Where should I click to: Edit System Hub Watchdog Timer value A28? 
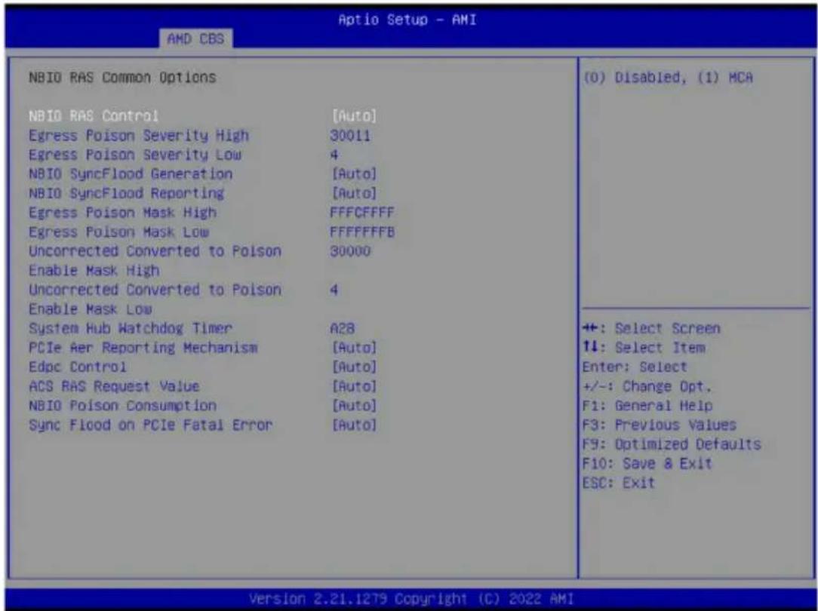tap(343, 328)
